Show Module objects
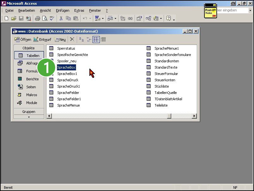The width and height of the screenshot is (254, 191). [27, 103]
